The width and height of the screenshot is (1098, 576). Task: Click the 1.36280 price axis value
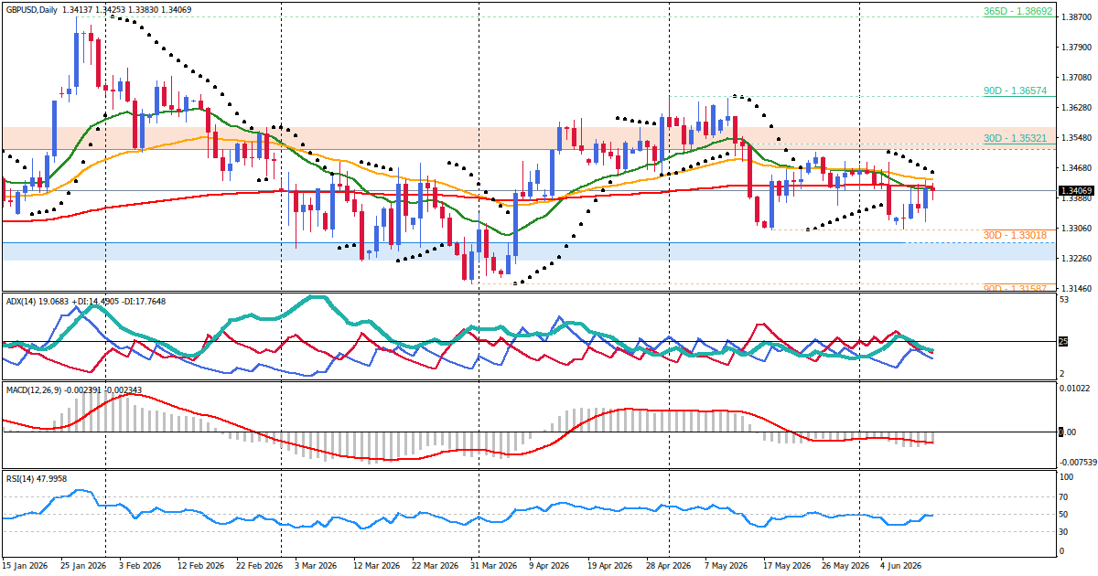pyautogui.click(x=1074, y=108)
